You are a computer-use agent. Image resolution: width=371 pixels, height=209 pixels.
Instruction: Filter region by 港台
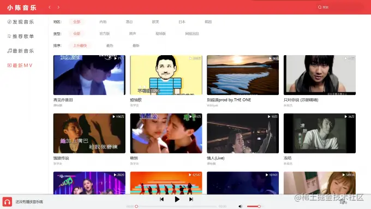[x=129, y=22]
